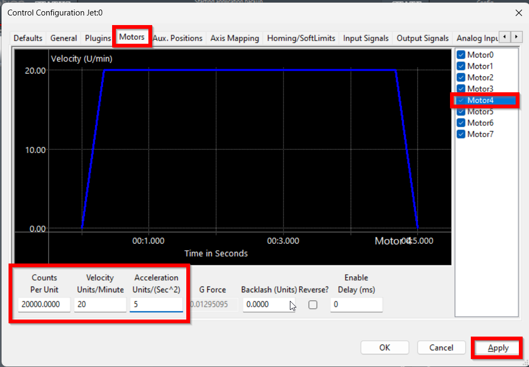Open the Homing/SoftLimits tab
The image size is (529, 367).
coord(301,38)
